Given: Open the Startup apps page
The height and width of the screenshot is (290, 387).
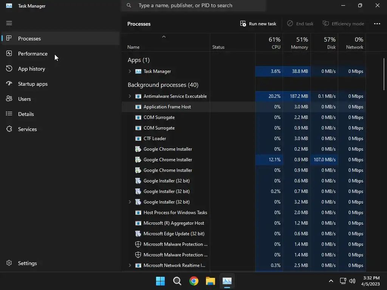Looking at the screenshot, I should 60,84.
